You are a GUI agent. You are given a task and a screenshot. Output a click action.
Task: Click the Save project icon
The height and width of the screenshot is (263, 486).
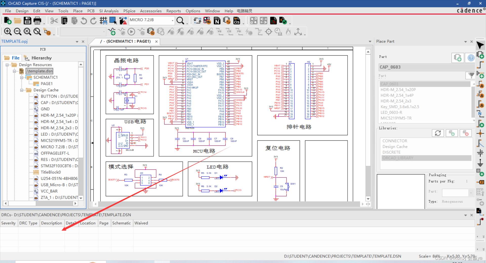(28, 20)
